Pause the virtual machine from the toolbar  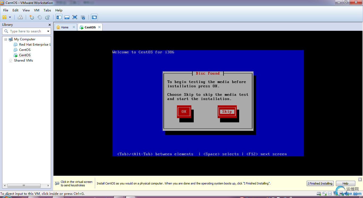[x=5, y=17]
